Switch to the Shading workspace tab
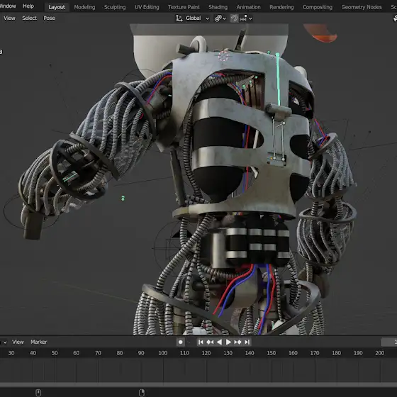Screen dimensions: 397x397 point(218,7)
